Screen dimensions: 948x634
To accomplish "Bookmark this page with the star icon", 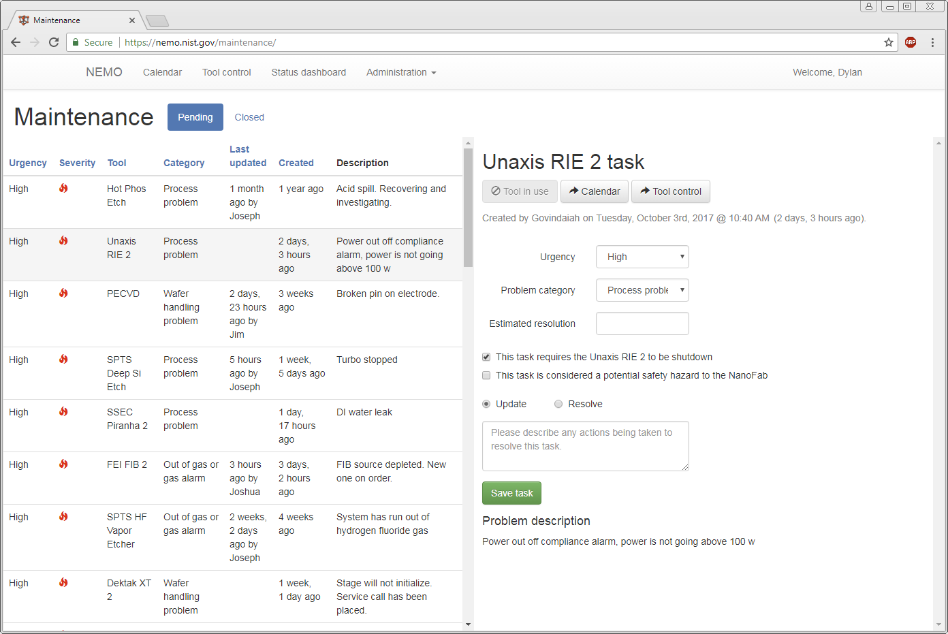I will (889, 42).
